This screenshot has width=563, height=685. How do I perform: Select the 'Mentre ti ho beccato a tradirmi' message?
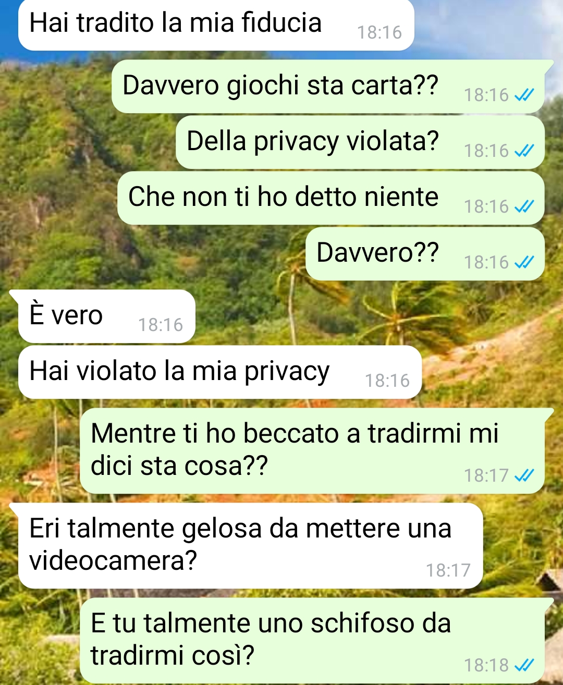[x=312, y=451]
